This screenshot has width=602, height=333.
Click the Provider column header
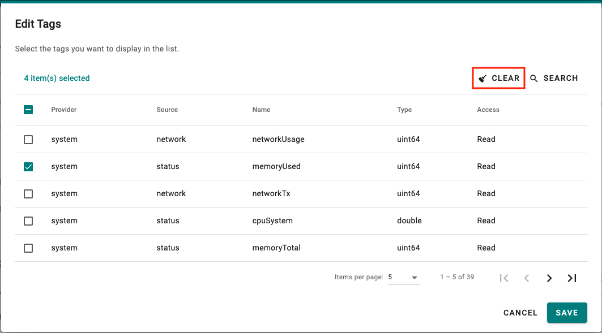(x=64, y=110)
